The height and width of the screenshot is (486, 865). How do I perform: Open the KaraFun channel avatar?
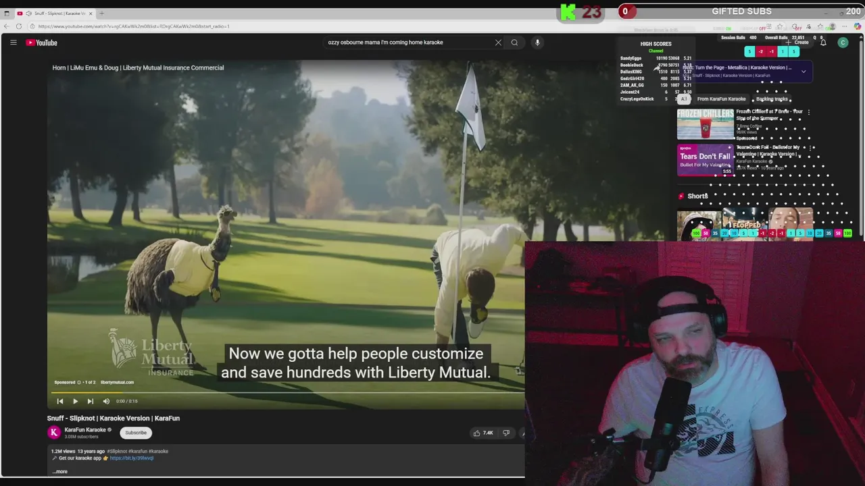tap(54, 433)
